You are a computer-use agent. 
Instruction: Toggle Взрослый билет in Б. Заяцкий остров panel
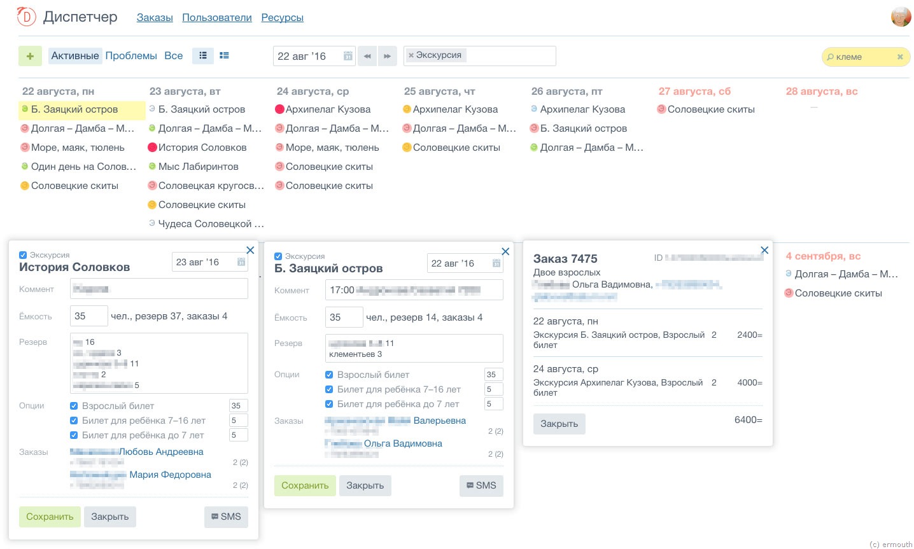[329, 375]
